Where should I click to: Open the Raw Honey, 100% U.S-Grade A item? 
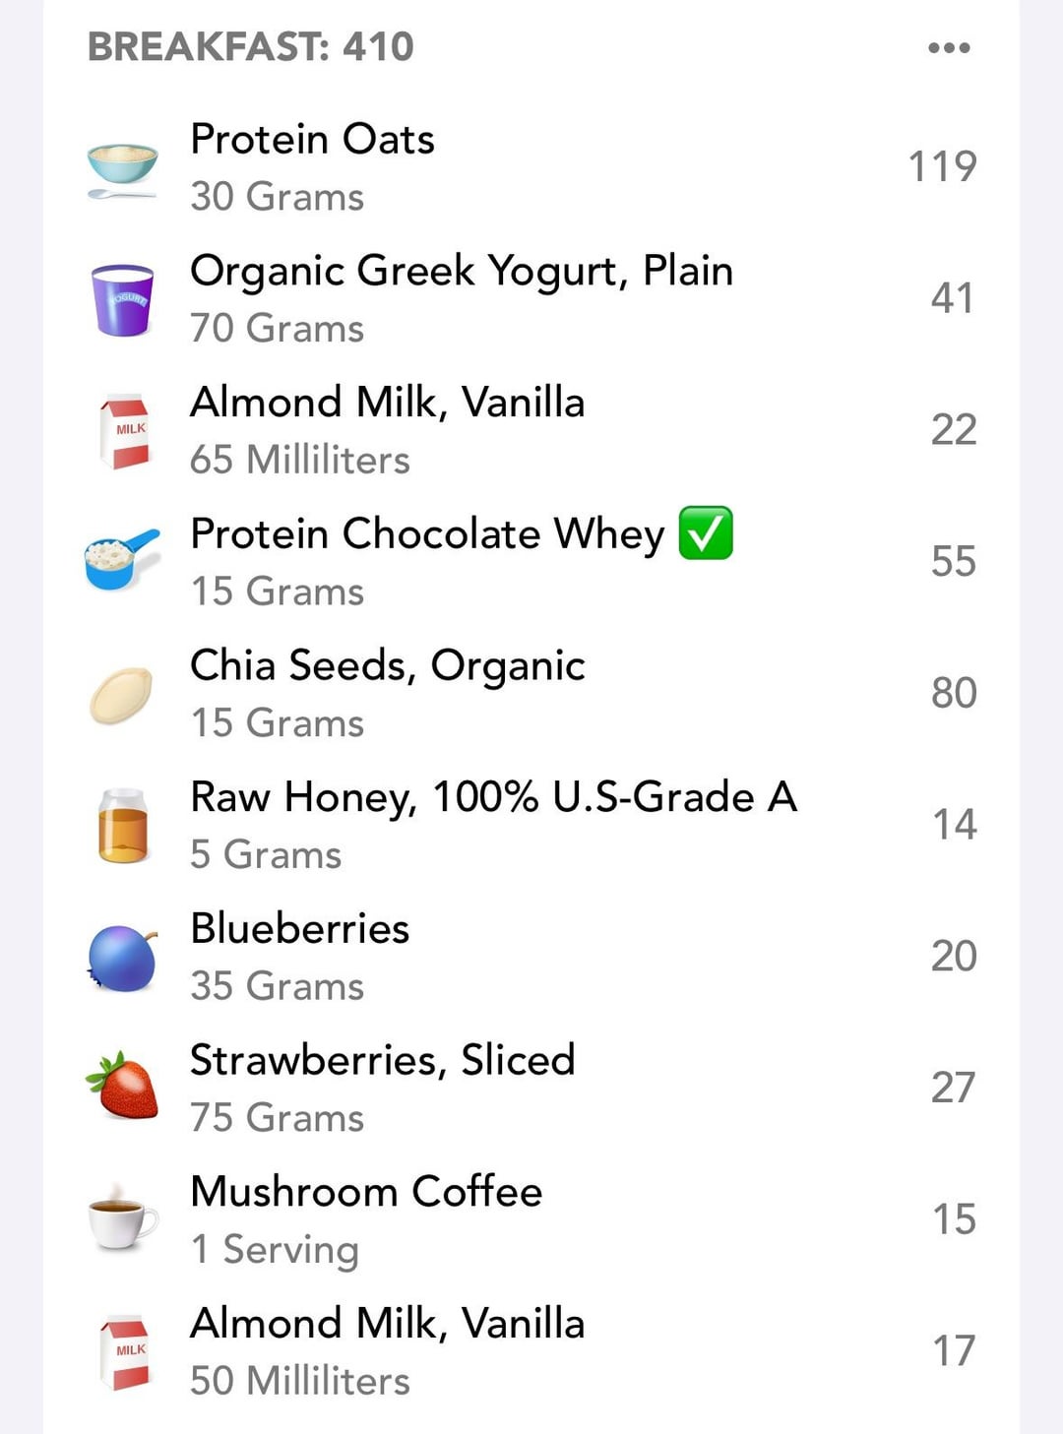(x=531, y=825)
